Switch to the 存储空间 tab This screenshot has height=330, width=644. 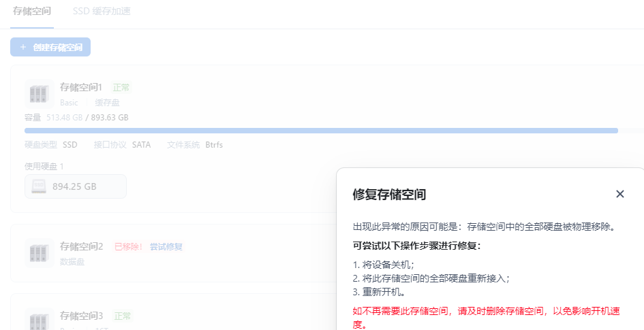point(32,11)
